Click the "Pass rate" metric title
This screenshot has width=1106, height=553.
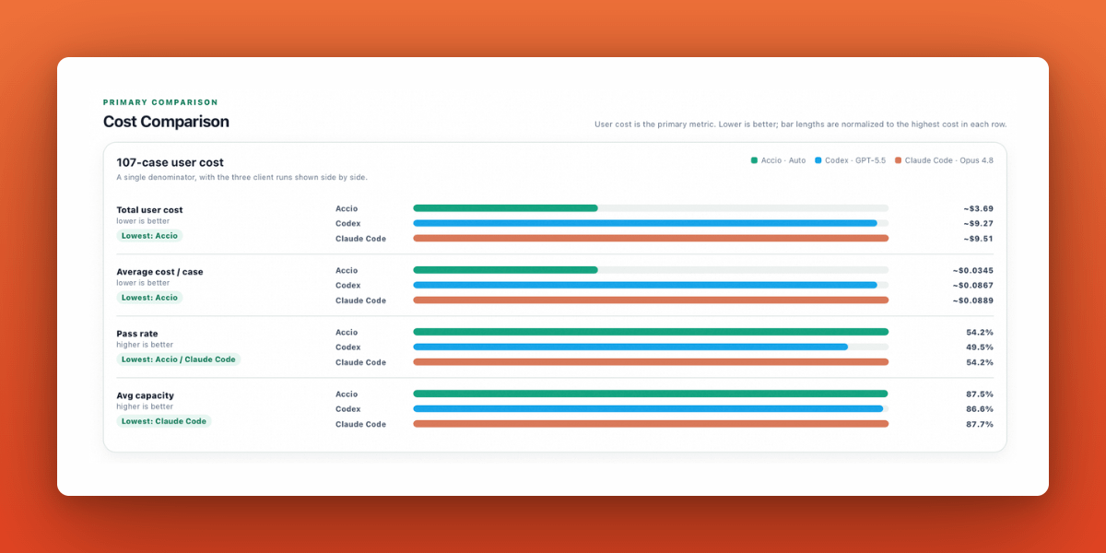137,334
